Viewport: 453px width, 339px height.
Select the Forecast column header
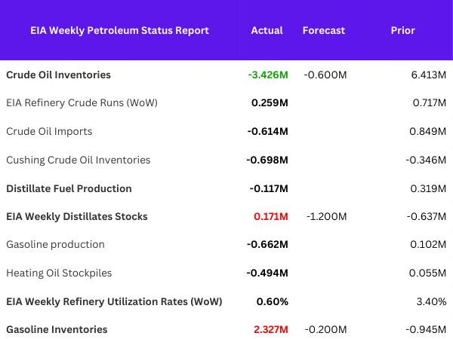click(x=324, y=31)
